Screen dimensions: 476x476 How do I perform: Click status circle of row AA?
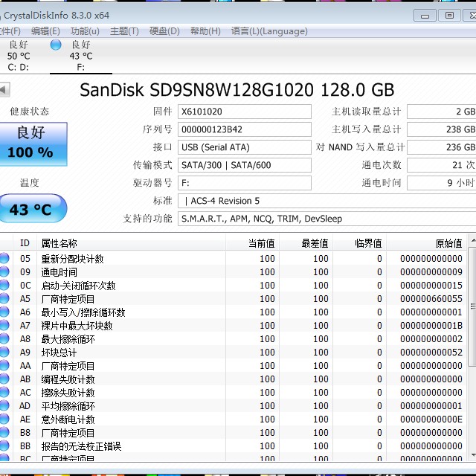coord(4,365)
